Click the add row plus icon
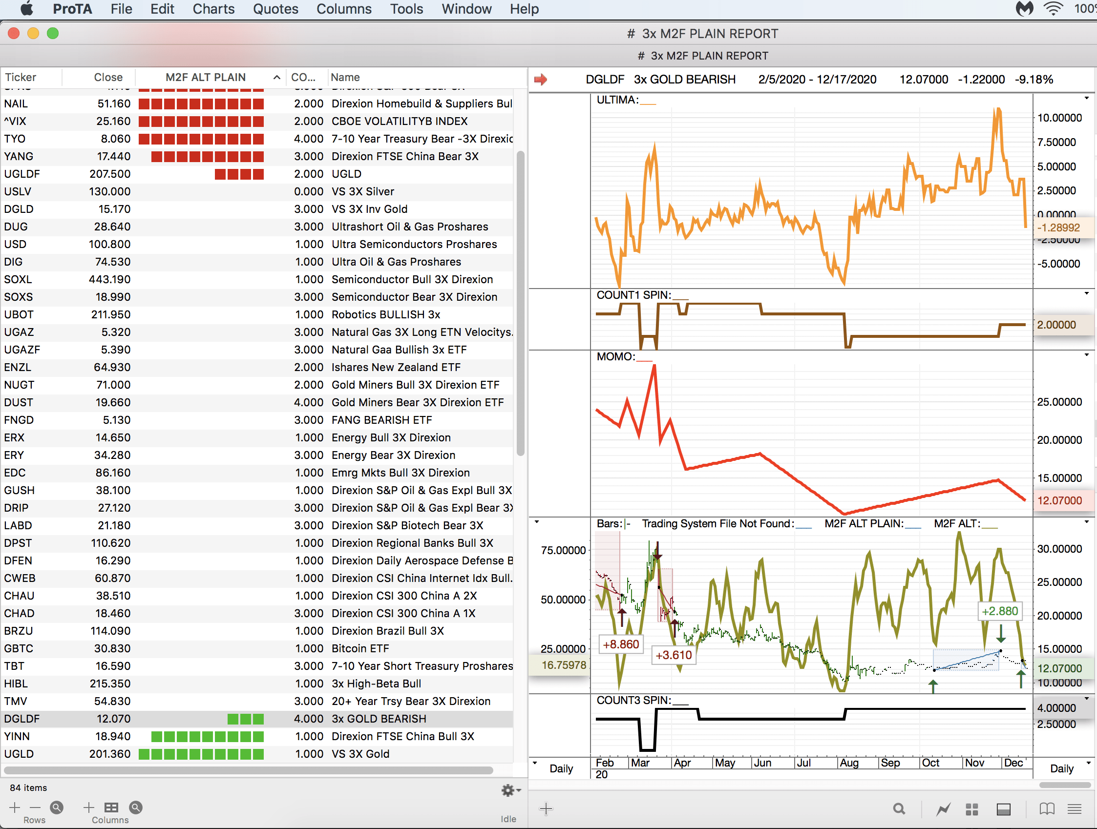Screen dimensions: 1097x829 coord(14,808)
